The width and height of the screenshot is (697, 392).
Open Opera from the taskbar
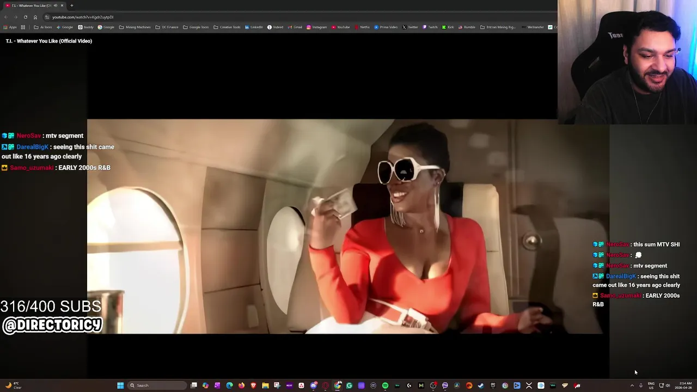(325, 385)
